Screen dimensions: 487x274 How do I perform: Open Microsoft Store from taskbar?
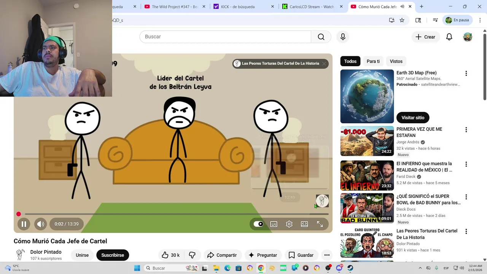coord(238,268)
